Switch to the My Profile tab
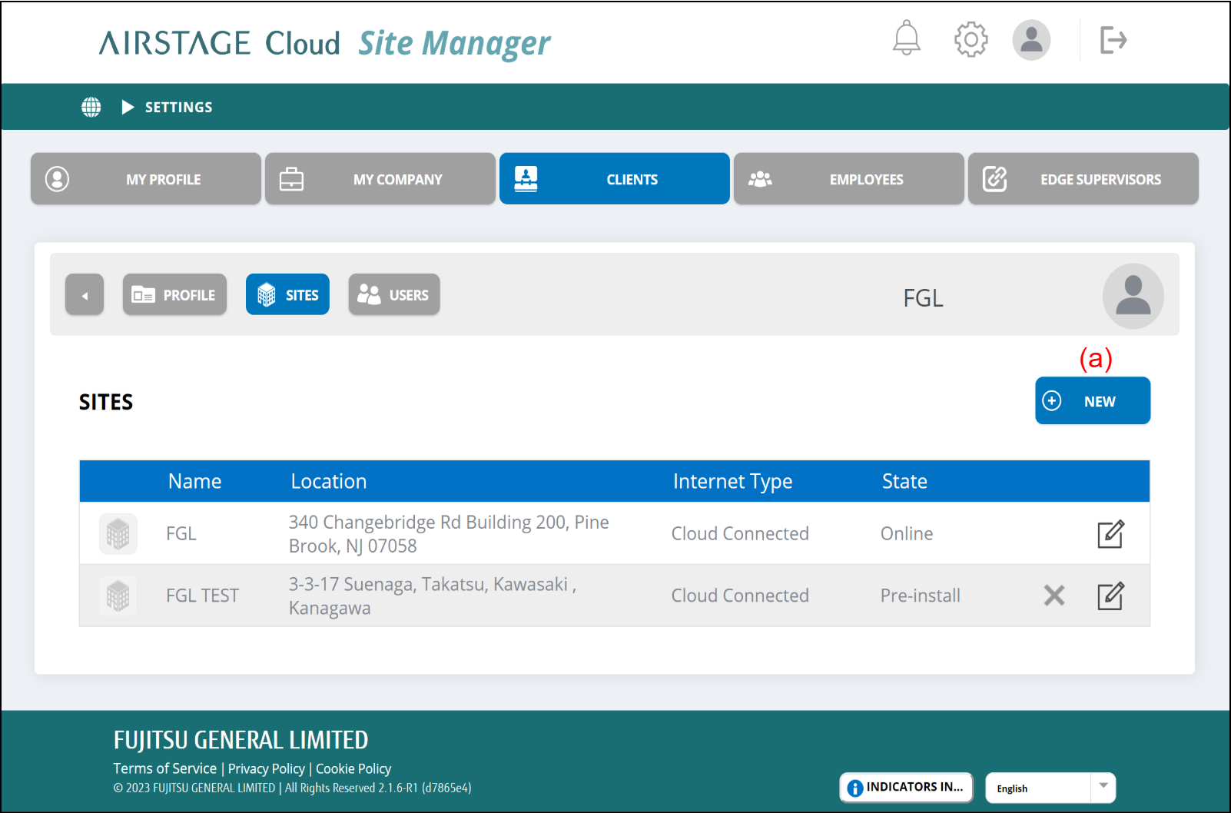Viewport: 1231px width, 813px height. click(146, 179)
